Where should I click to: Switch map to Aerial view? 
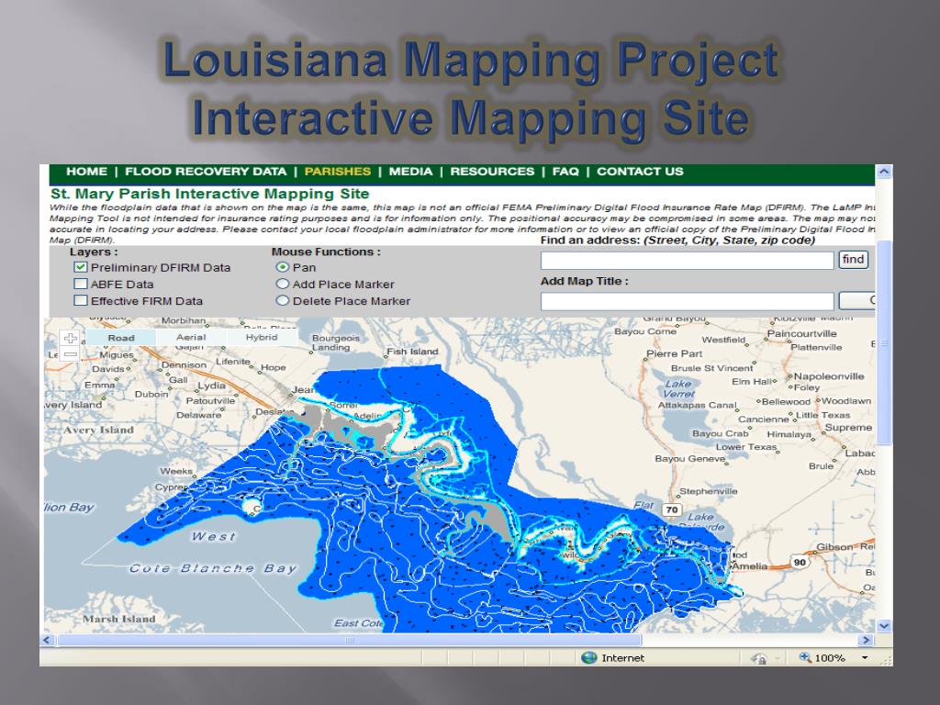[x=191, y=338]
